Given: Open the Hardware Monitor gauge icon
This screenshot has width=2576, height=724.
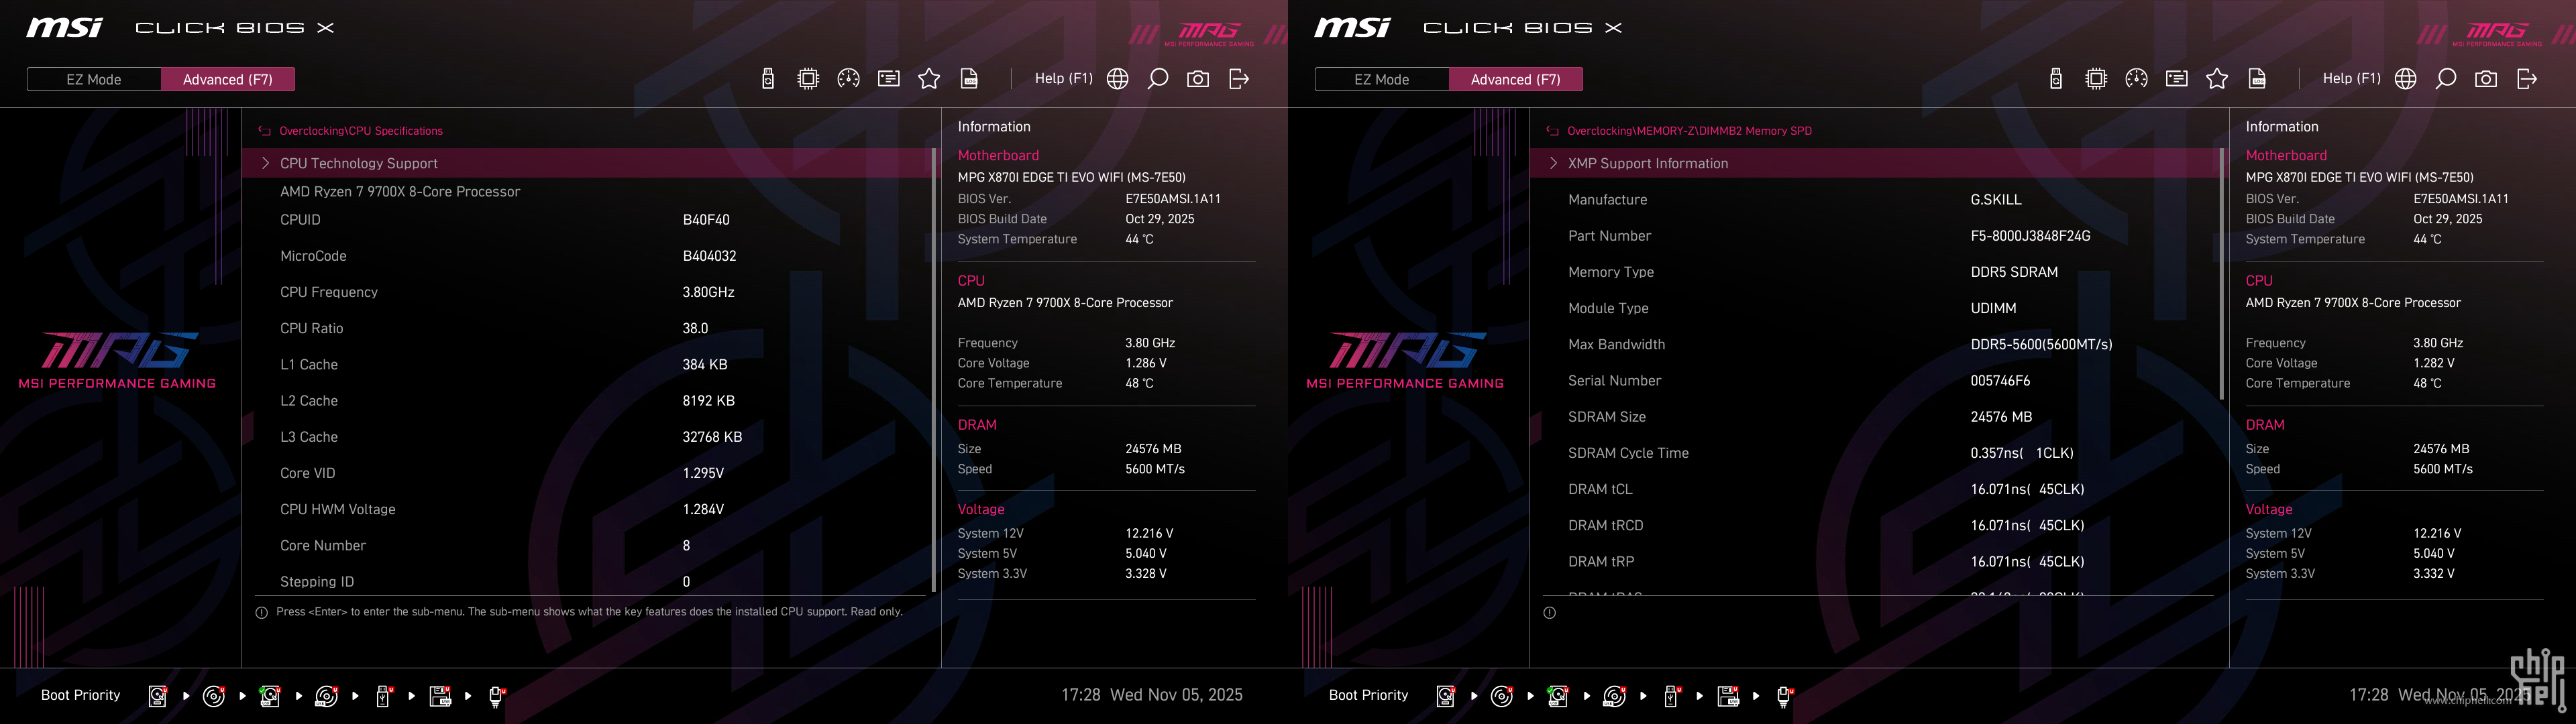Looking at the screenshot, I should click(849, 78).
